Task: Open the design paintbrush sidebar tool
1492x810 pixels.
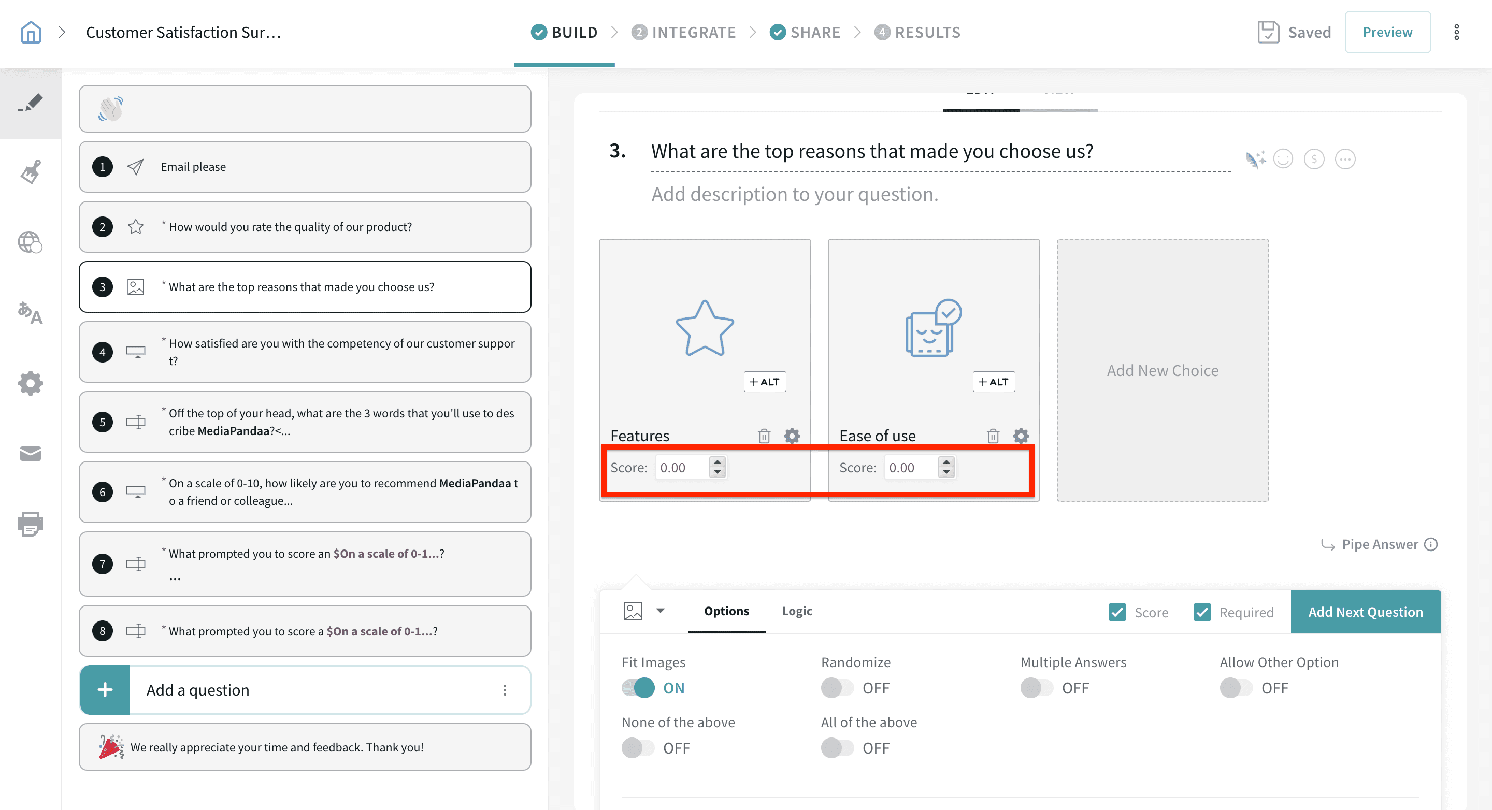Action: click(x=31, y=172)
